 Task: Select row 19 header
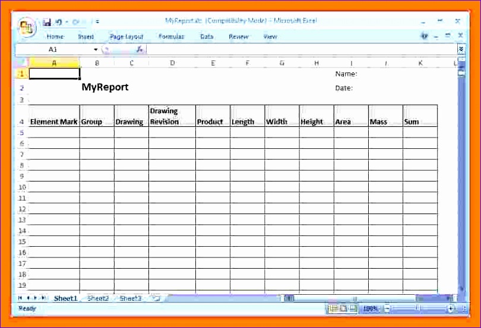click(x=22, y=285)
